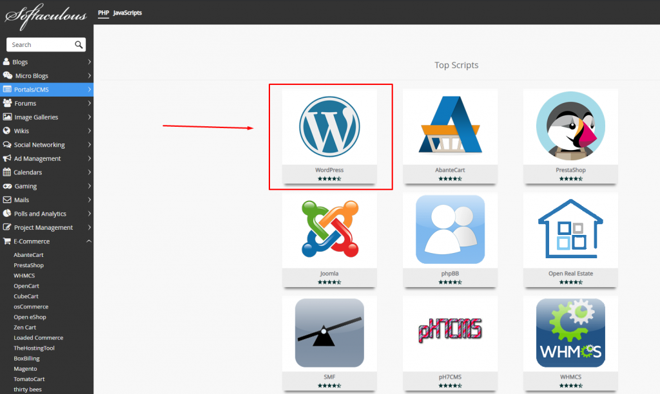The width and height of the screenshot is (660, 394).
Task: Open TheHostingTool in the sidebar
Action: point(34,348)
